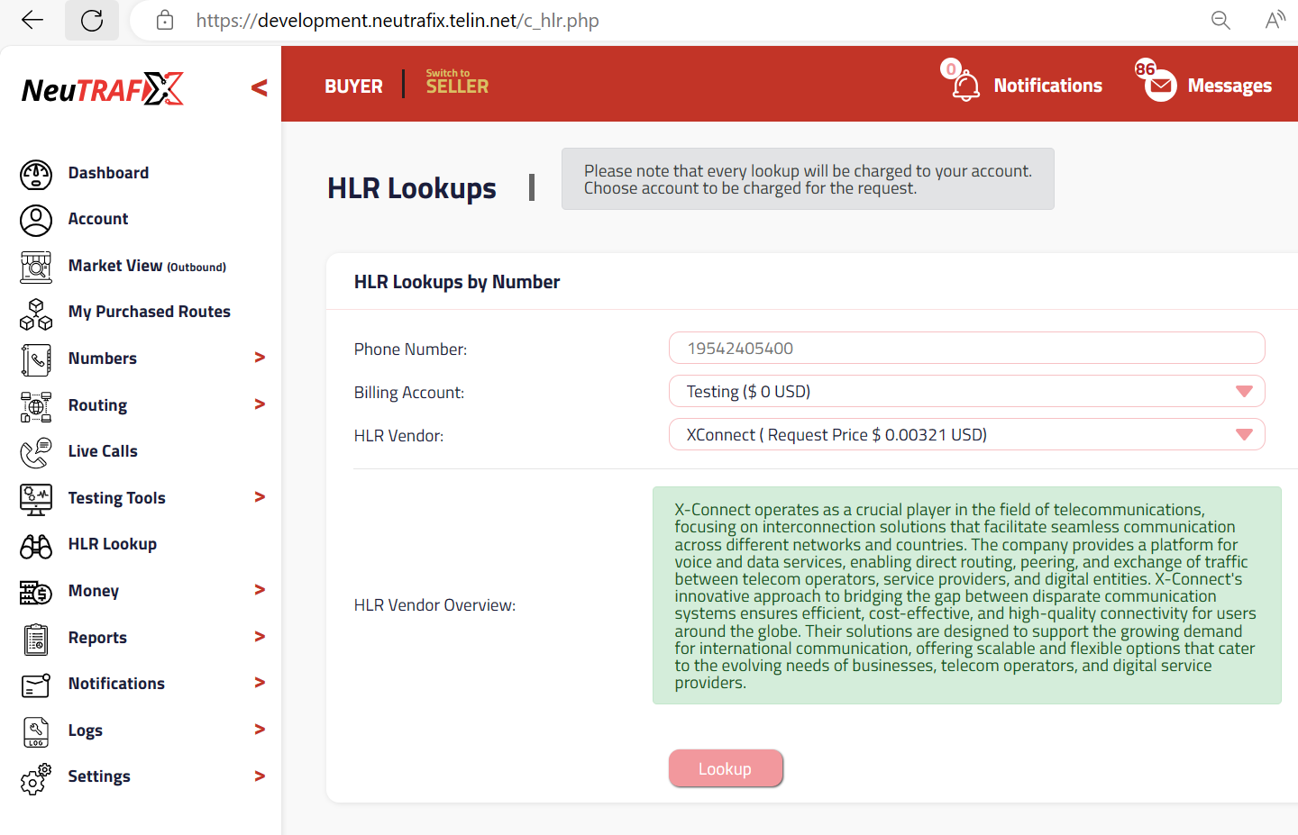This screenshot has height=835, width=1298.
Task: Expand the sidebar Notifications submenu arrow
Action: pos(260,683)
